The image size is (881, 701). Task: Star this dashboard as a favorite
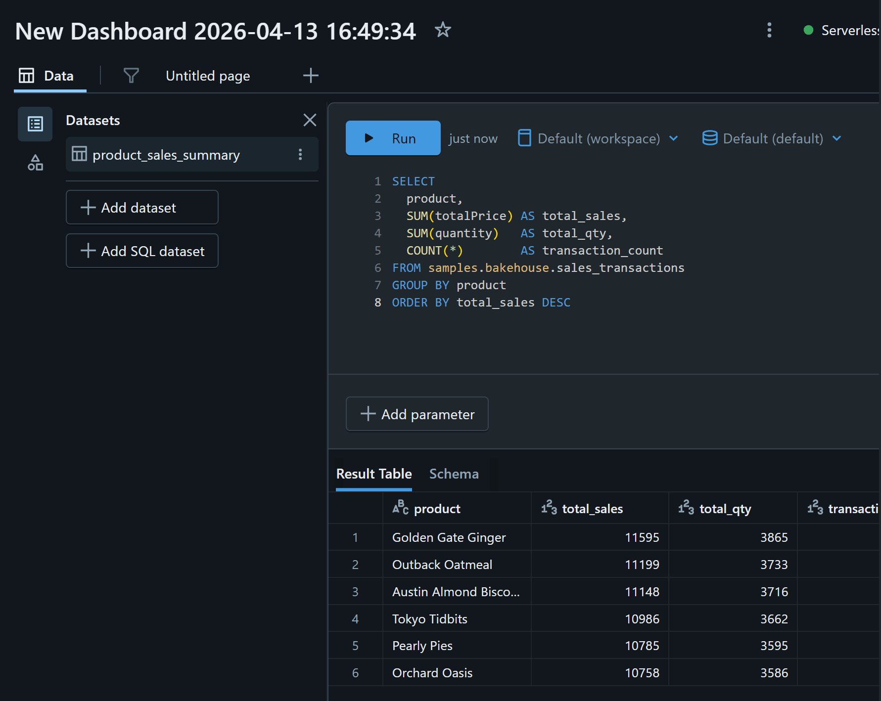pos(442,30)
